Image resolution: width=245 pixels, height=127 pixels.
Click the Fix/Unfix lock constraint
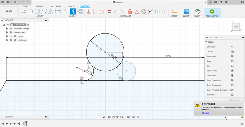[130, 12]
